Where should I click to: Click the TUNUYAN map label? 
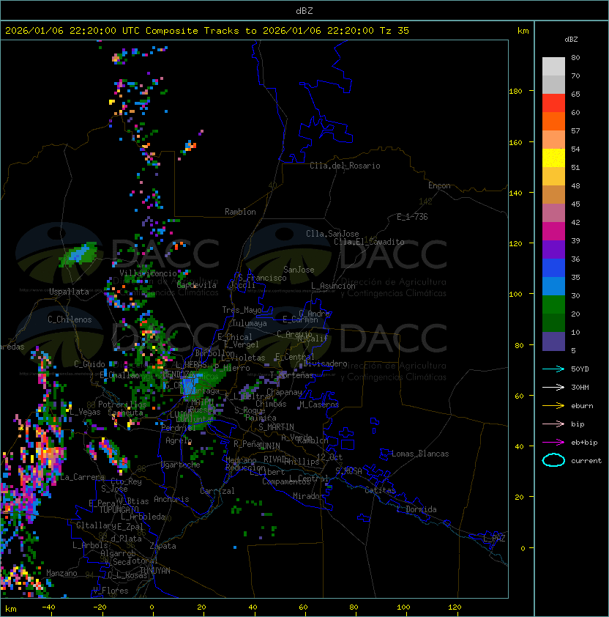click(x=155, y=571)
